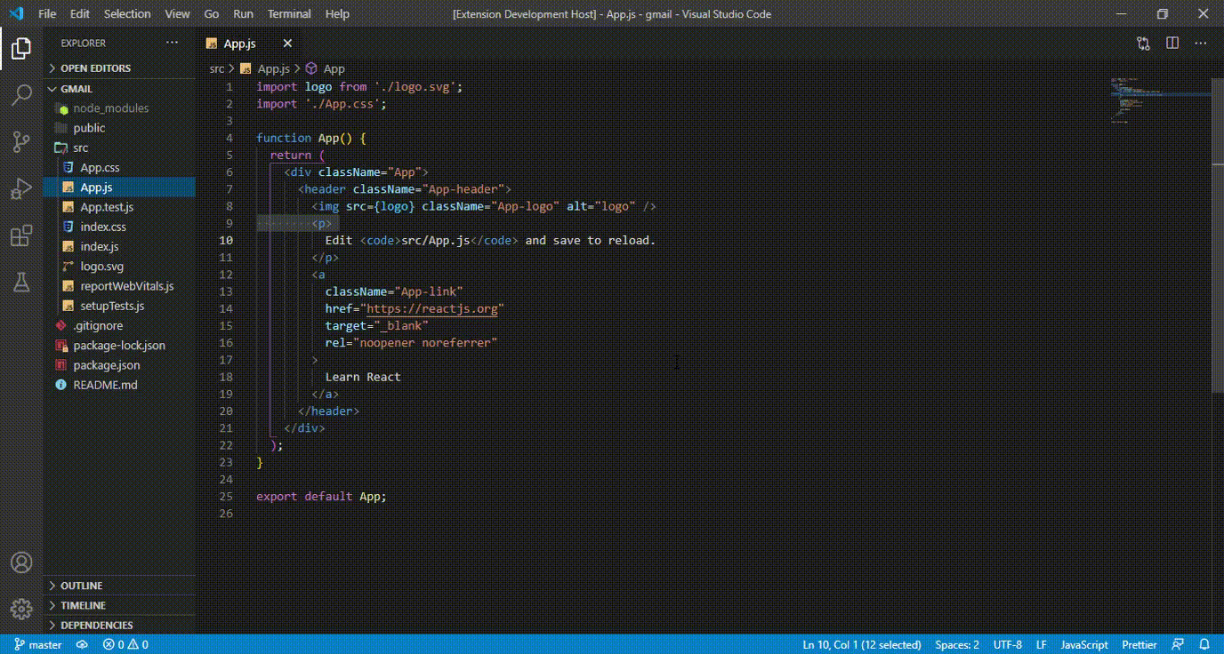Click the Ln 10, Col 1 position indicator

pyautogui.click(x=862, y=644)
